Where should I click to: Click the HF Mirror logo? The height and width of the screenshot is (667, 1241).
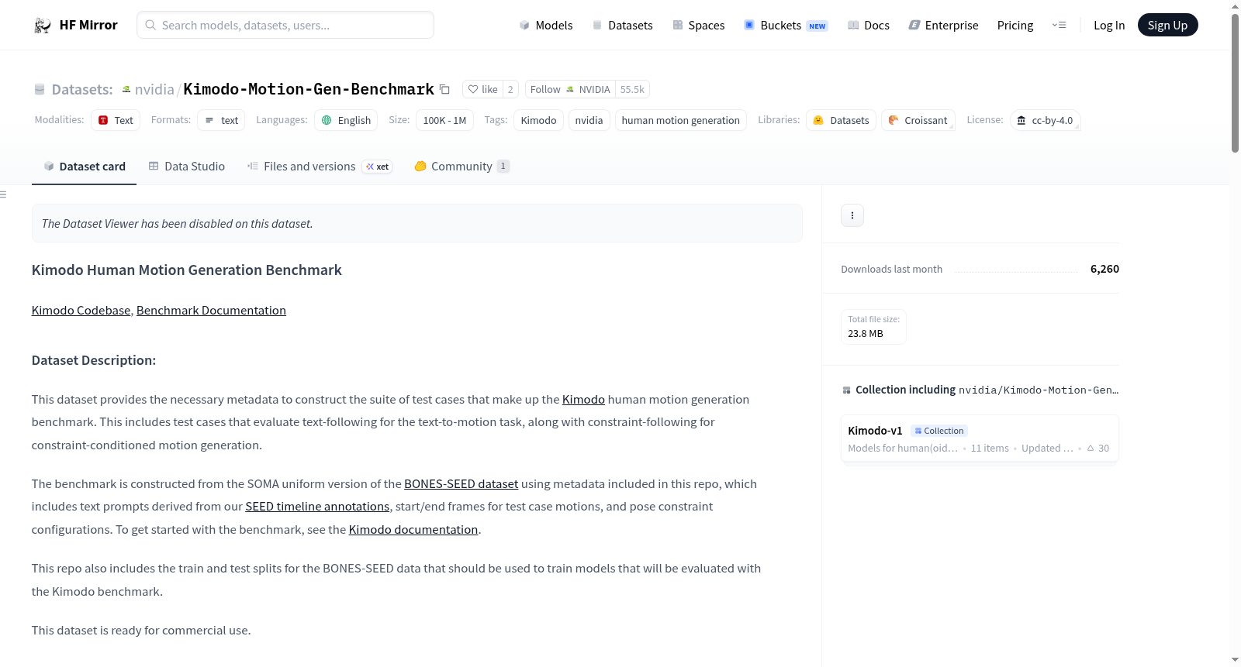click(x=75, y=25)
